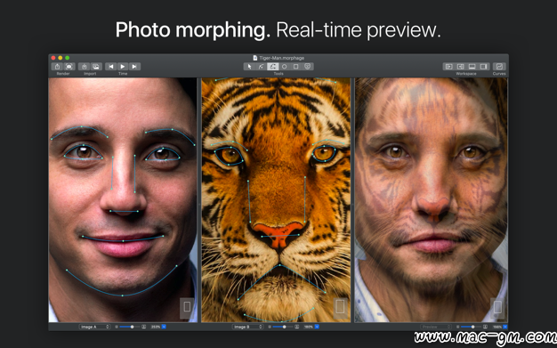Select the face mask tool
The image size is (557, 348).
[x=308, y=67]
